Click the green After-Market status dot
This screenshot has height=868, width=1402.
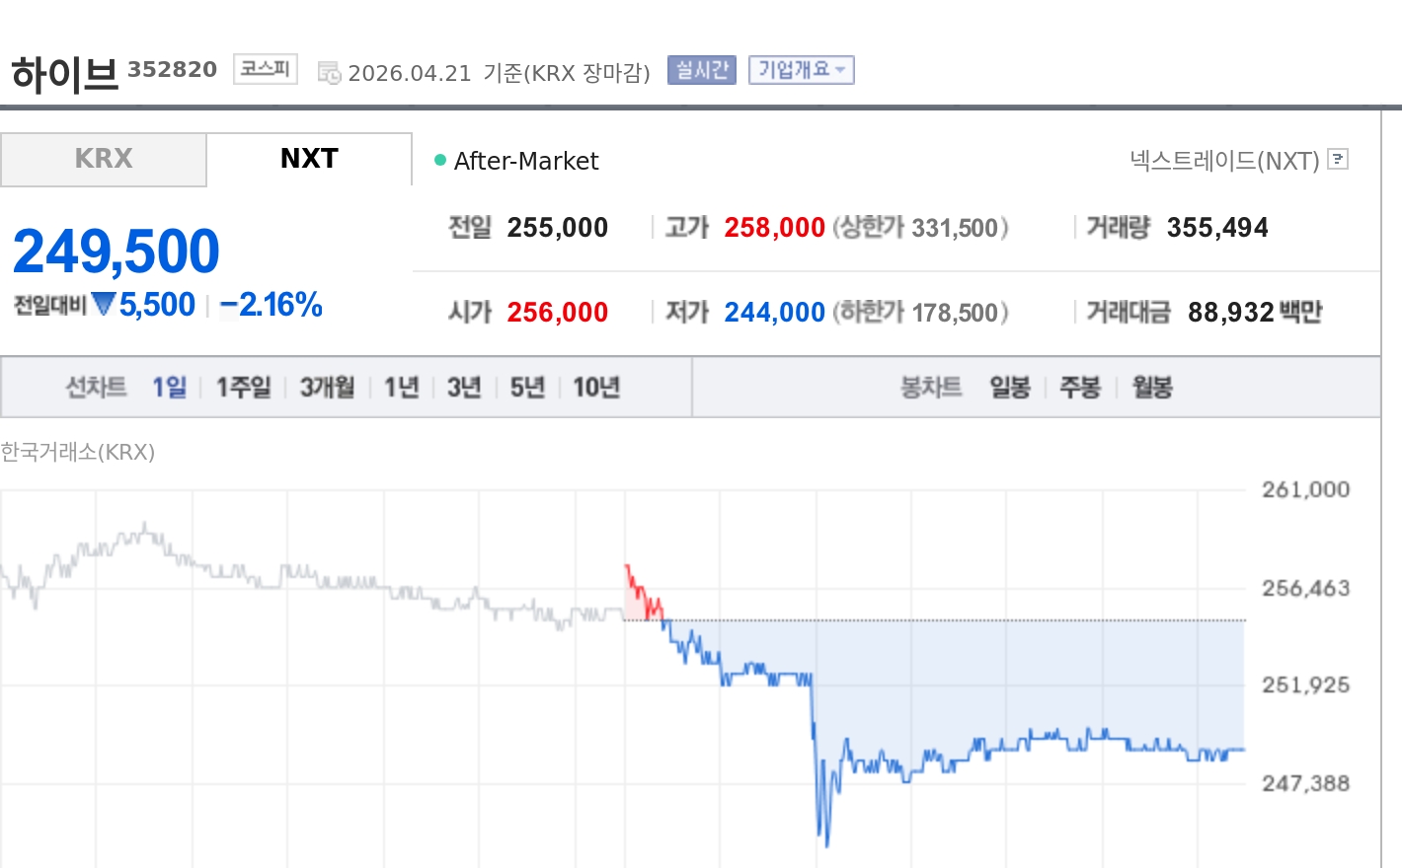[x=438, y=159]
